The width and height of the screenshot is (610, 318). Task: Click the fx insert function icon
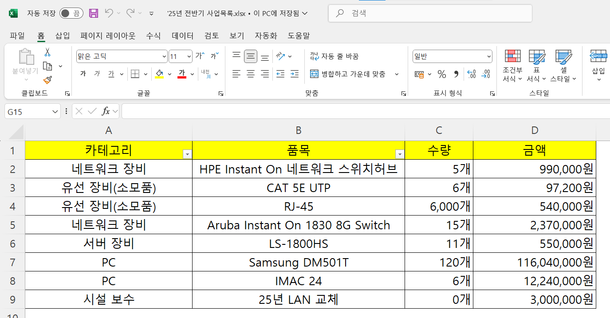coord(106,111)
